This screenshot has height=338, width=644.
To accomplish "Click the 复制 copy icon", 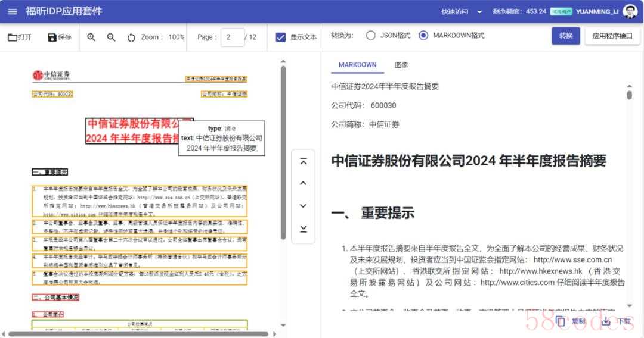I will click(x=560, y=321).
